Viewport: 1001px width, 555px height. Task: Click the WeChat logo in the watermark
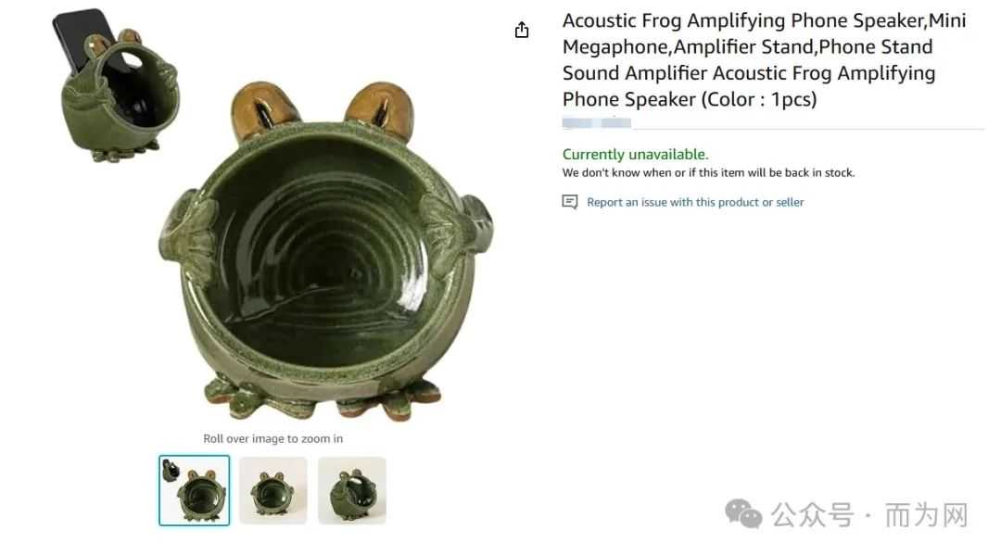pyautogui.click(x=743, y=513)
